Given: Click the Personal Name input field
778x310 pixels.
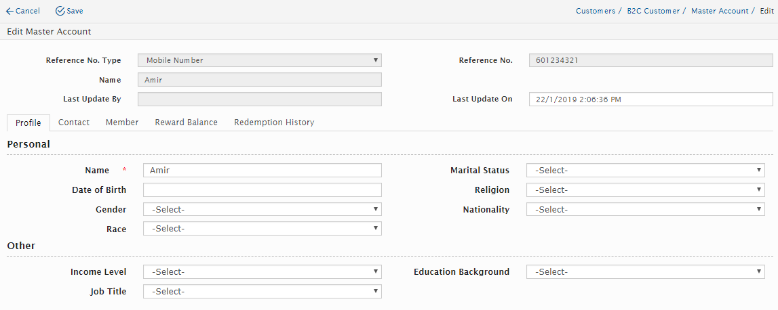Looking at the screenshot, I should click(x=262, y=171).
